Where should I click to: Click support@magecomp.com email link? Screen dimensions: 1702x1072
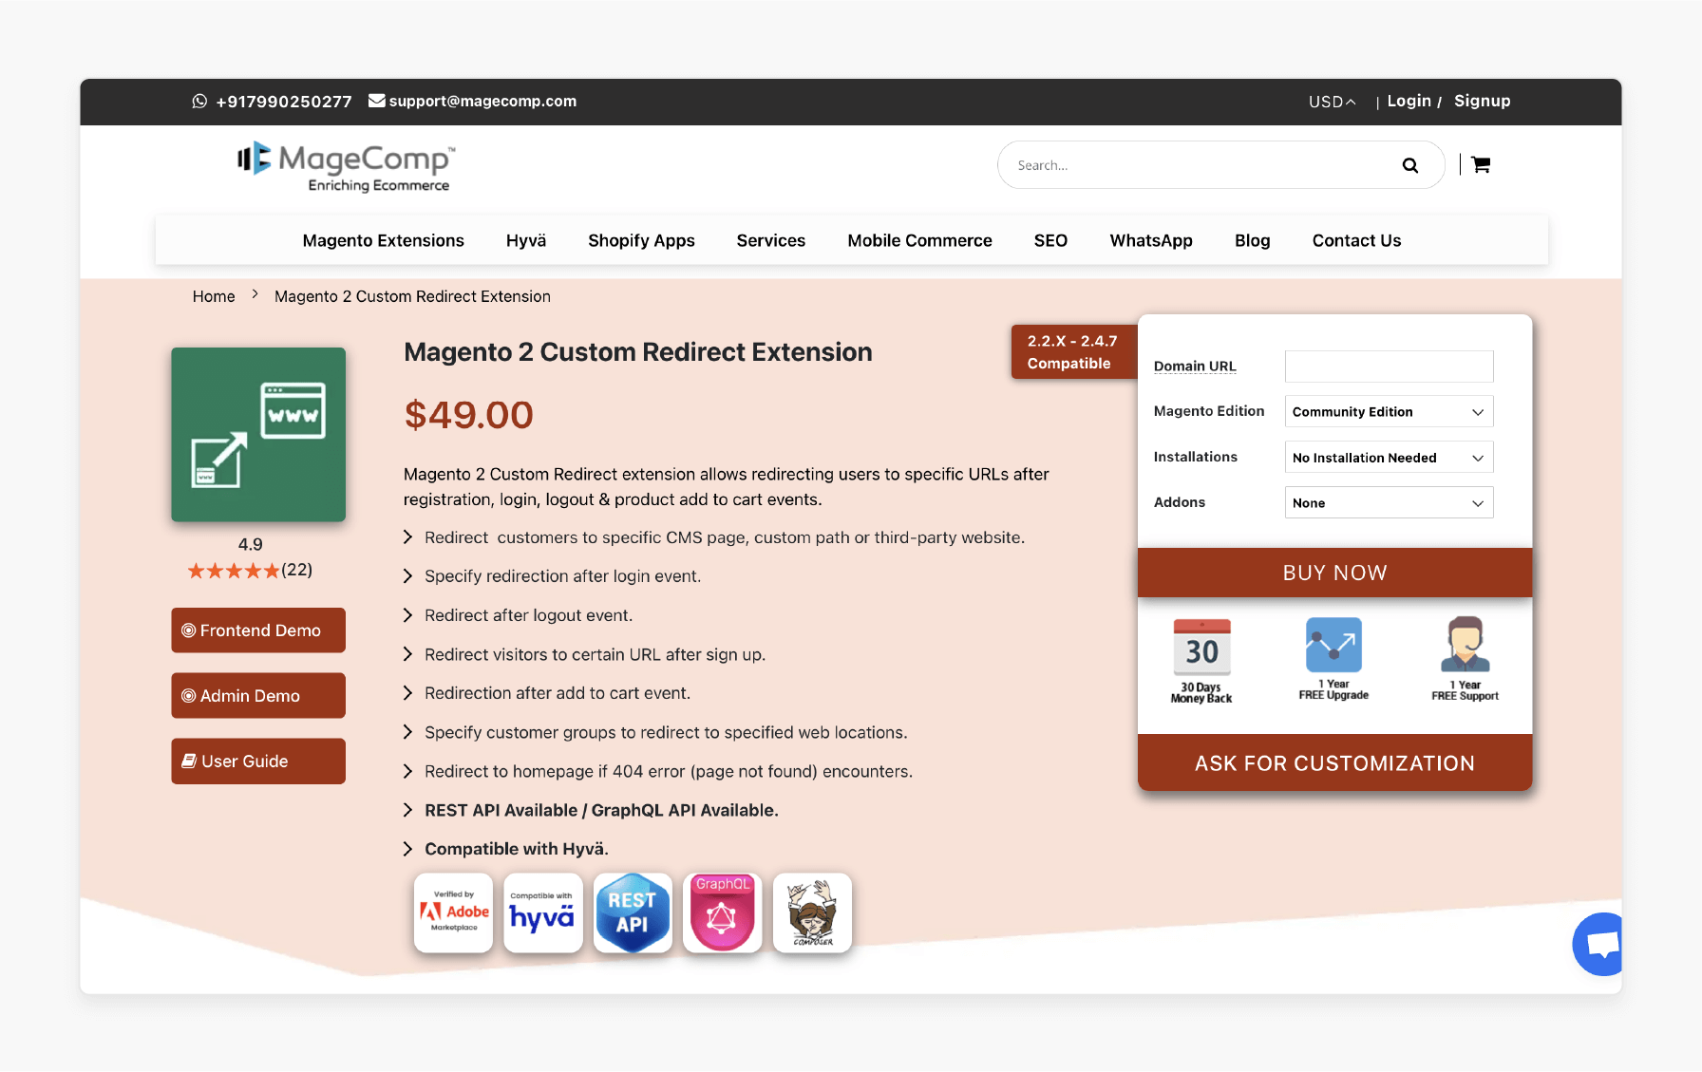[482, 101]
